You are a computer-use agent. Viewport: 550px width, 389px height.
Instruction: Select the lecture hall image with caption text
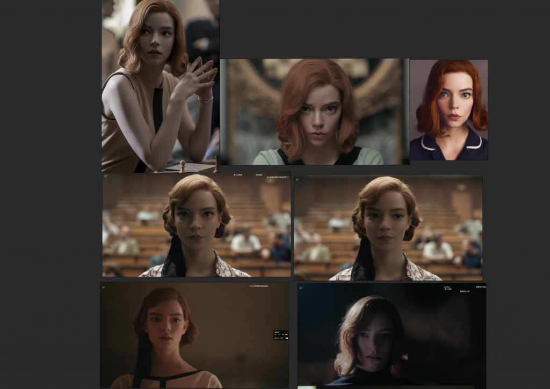[197, 225]
